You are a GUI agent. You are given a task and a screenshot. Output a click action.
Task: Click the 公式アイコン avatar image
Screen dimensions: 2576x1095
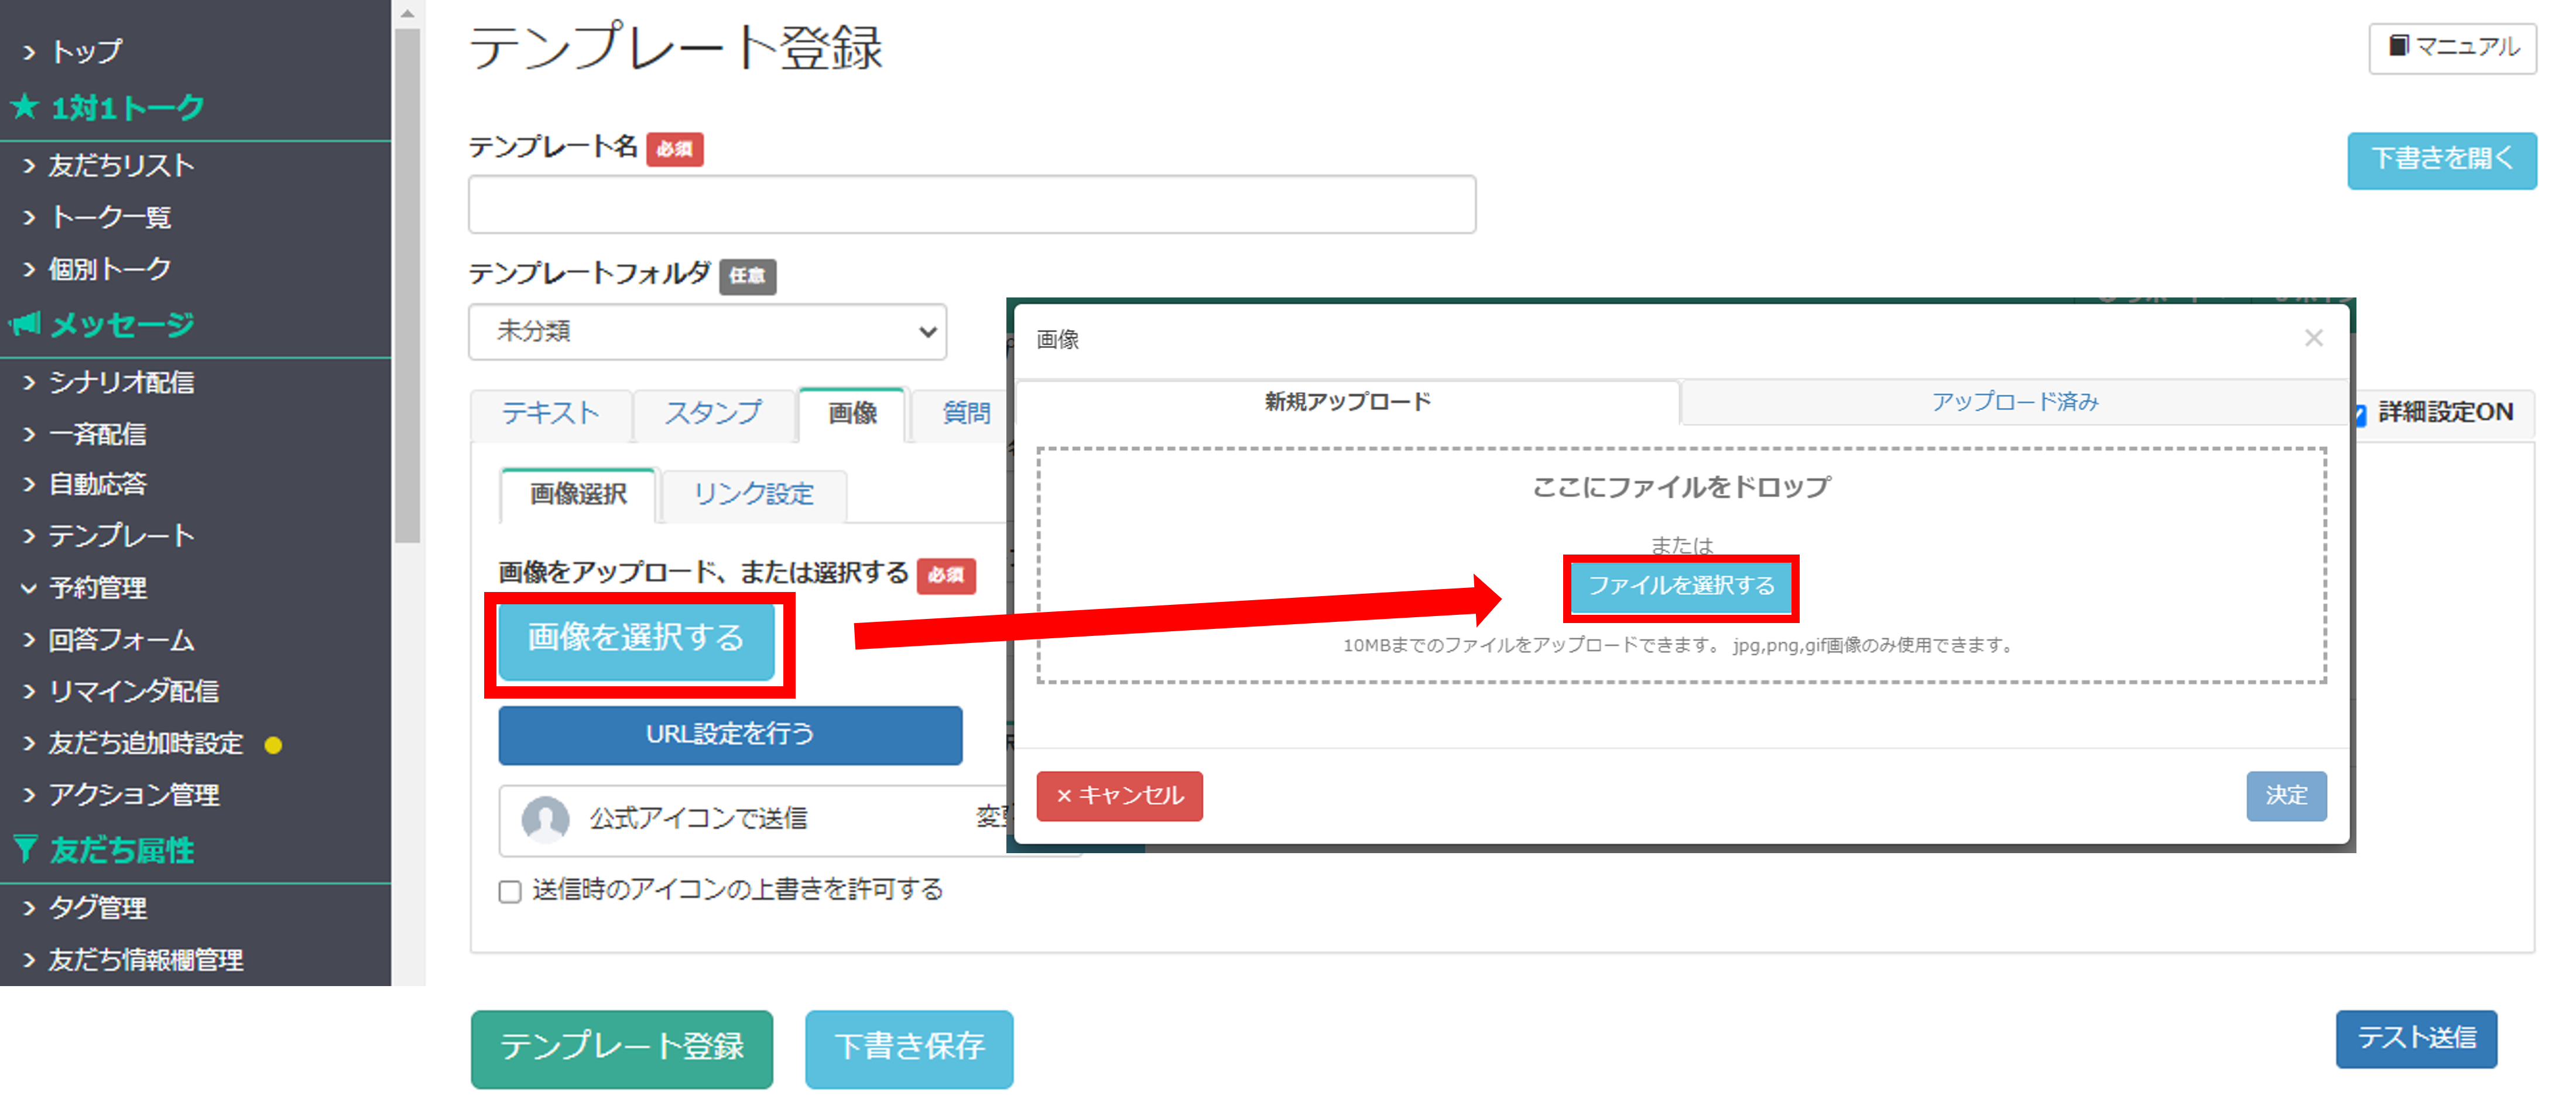[545, 819]
